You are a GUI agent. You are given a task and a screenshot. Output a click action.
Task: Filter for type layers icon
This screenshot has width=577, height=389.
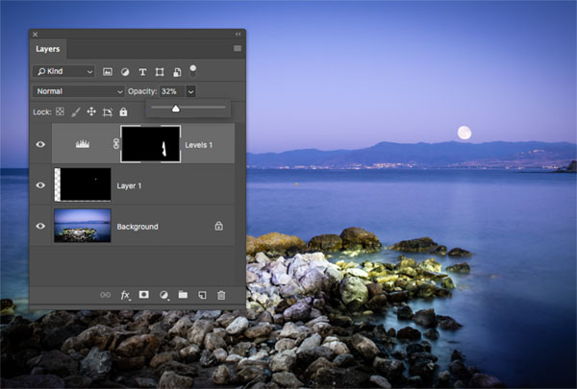(x=142, y=72)
